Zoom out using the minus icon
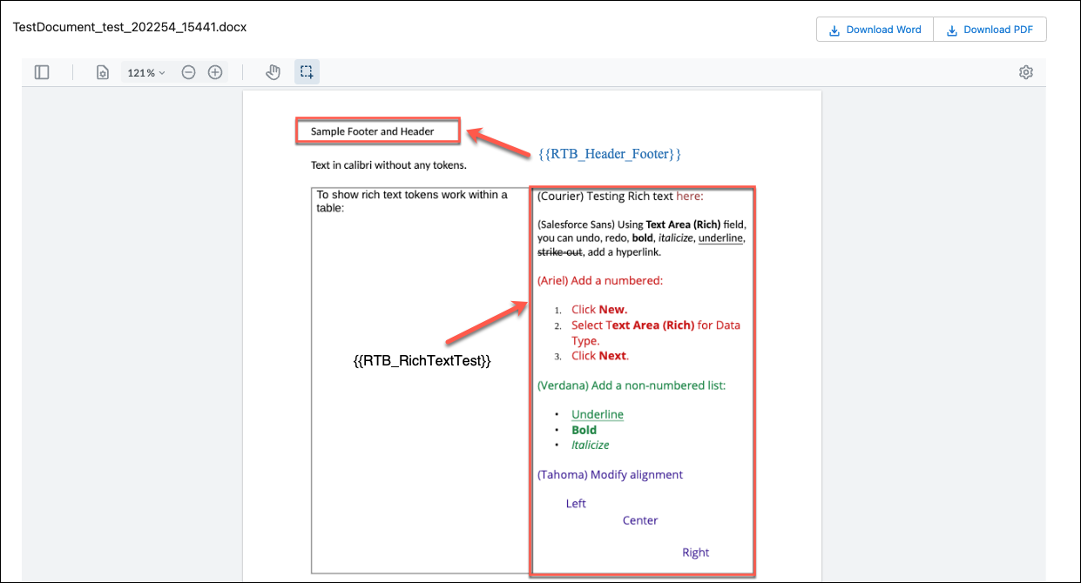This screenshot has height=583, width=1081. click(x=188, y=72)
